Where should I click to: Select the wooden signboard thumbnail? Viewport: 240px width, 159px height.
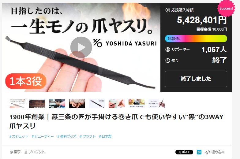tap(37, 103)
